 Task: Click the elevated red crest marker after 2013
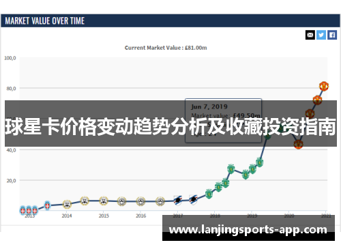(47, 205)
